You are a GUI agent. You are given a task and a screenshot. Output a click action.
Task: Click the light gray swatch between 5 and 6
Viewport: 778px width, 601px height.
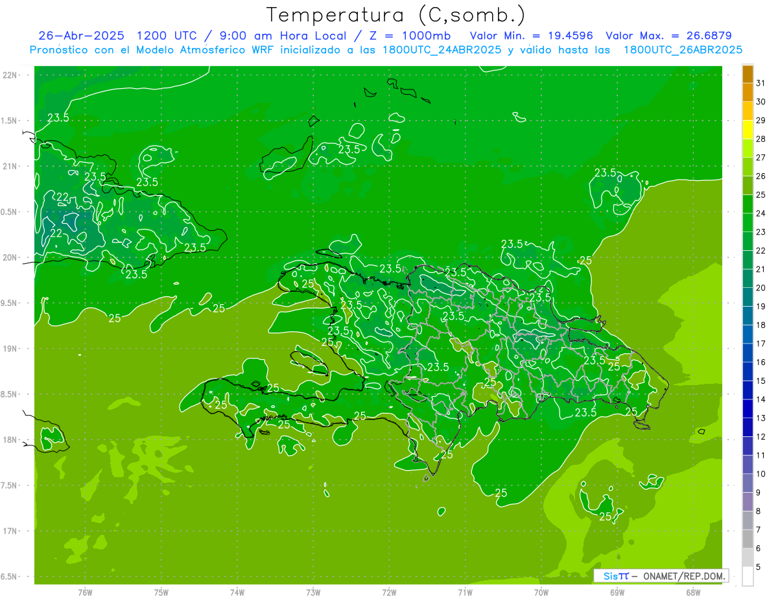tap(748, 558)
